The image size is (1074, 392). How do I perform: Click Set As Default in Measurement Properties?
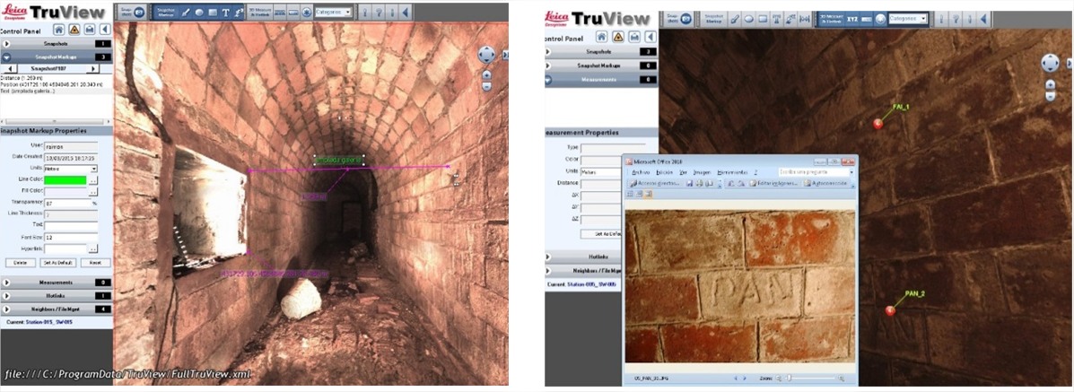pos(601,234)
